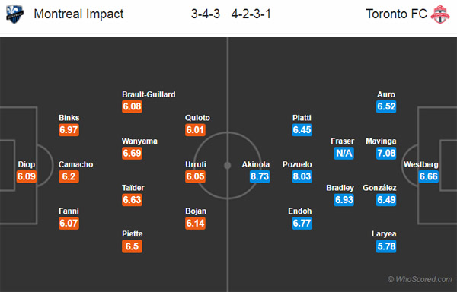Viewport: 457px width, 292px height.
Task: Open the Montreal Impact team name
Action: 78,14
